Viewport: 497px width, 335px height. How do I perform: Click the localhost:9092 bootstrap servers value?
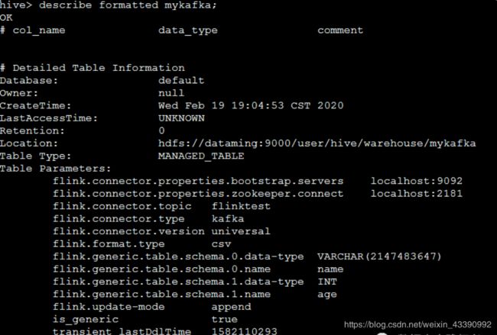tap(417, 181)
